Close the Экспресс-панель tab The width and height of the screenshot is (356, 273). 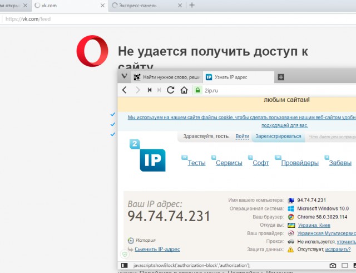180,5
